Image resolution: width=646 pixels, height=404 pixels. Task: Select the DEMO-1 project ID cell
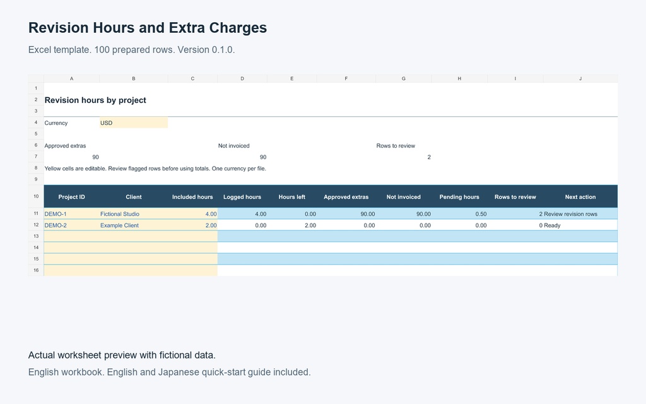[72, 213]
